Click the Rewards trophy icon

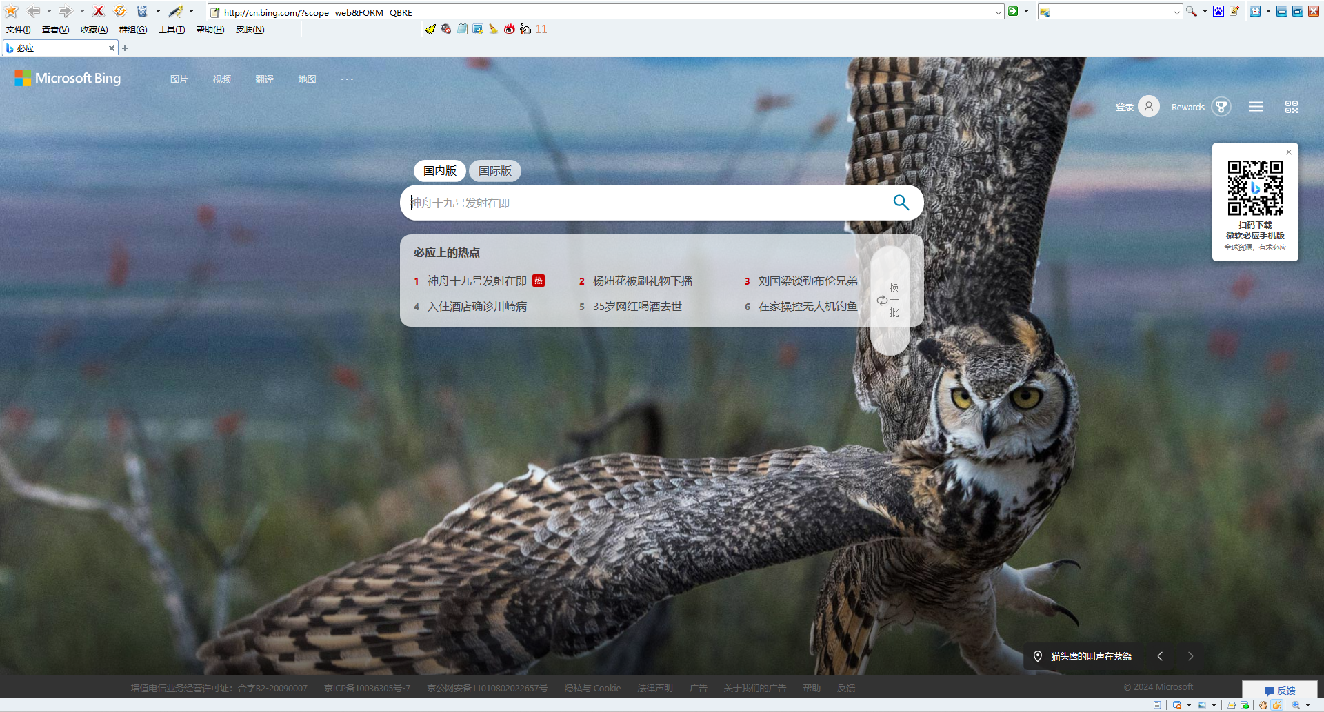click(1221, 107)
